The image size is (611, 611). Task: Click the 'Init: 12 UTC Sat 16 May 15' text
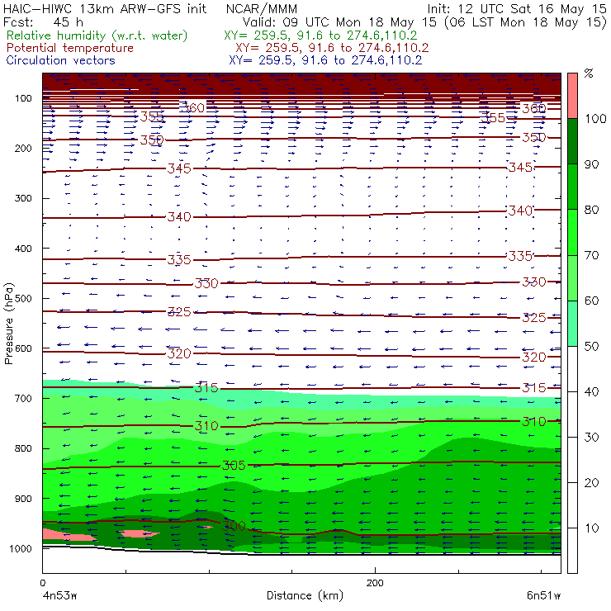pos(517,8)
